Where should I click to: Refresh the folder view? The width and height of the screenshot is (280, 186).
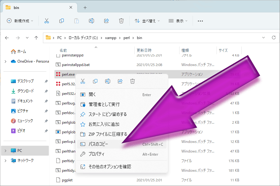tap(274, 38)
